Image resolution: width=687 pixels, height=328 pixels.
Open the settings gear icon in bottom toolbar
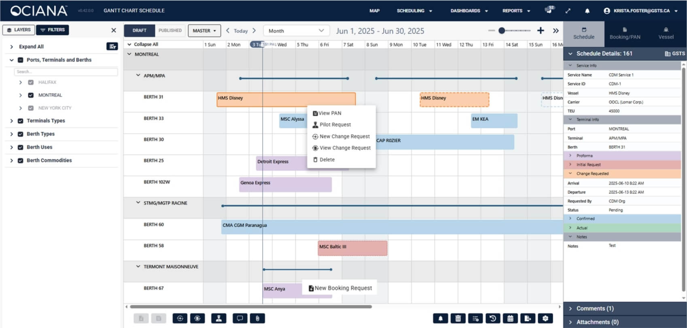tap(545, 318)
